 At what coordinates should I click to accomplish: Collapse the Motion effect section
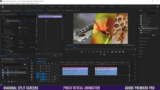point(2,19)
